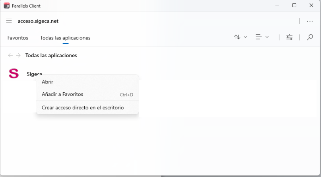Maximize the Parallels Client window
This screenshot has height=177, width=322.
(x=294, y=5)
